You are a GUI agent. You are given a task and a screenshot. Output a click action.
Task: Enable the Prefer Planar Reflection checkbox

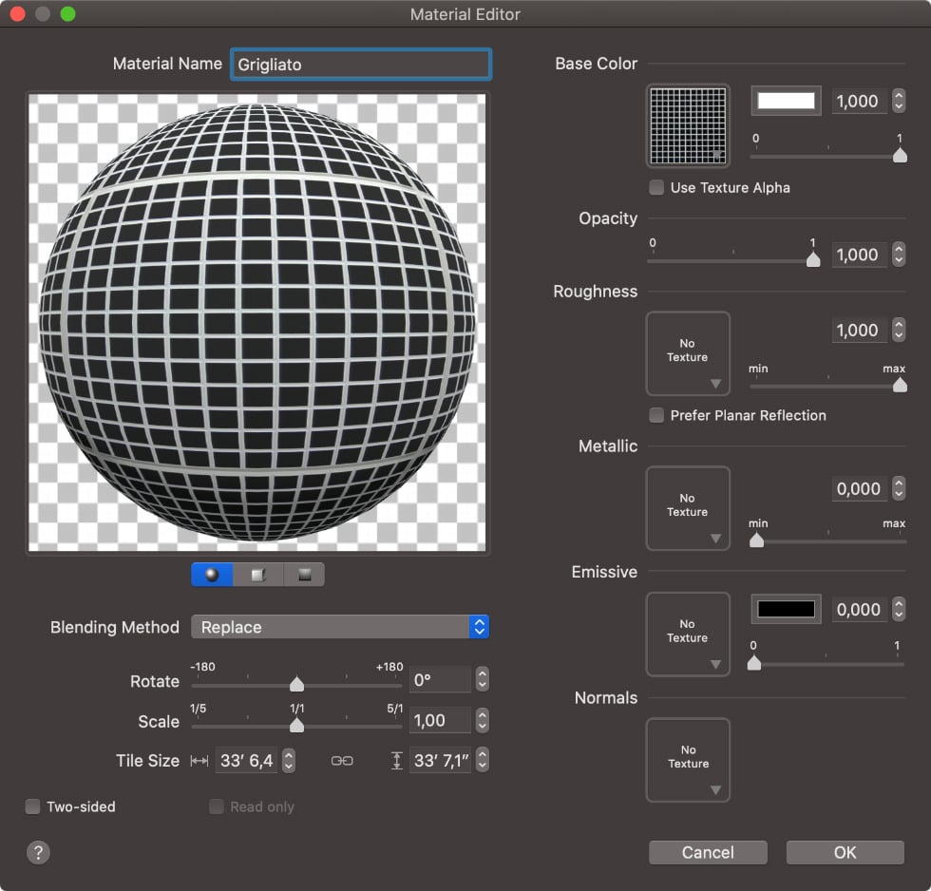point(656,415)
